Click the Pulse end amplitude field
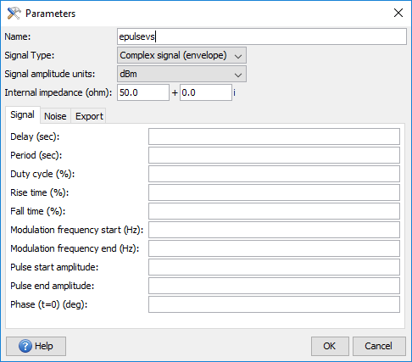412x362 pixels. pos(274,286)
